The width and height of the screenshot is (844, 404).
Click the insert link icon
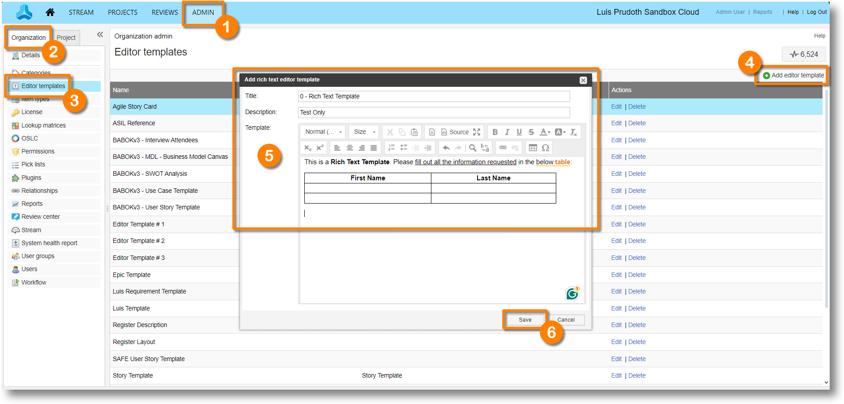point(503,148)
